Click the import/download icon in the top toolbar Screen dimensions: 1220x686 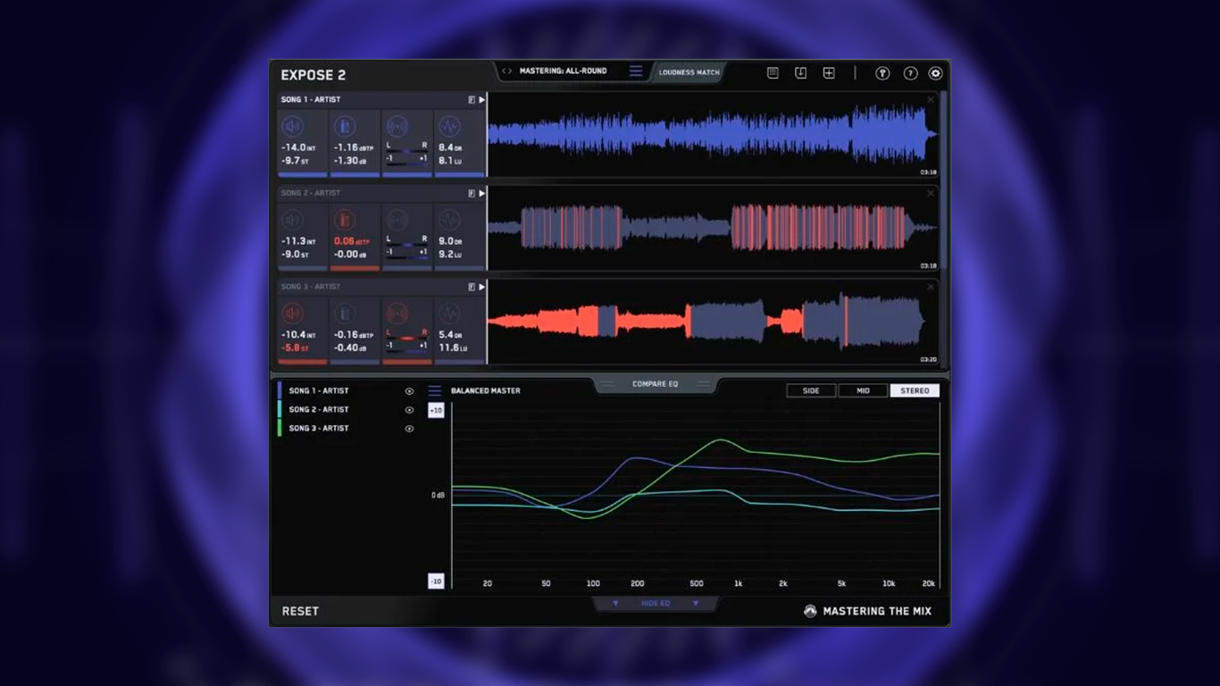[x=801, y=73]
